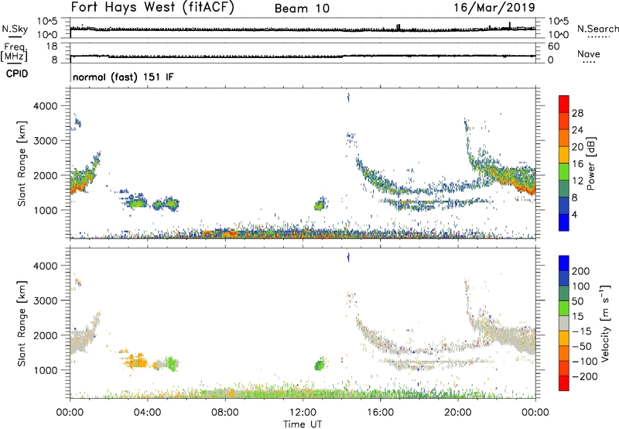Click the "16:00" time tick label

[x=380, y=413]
